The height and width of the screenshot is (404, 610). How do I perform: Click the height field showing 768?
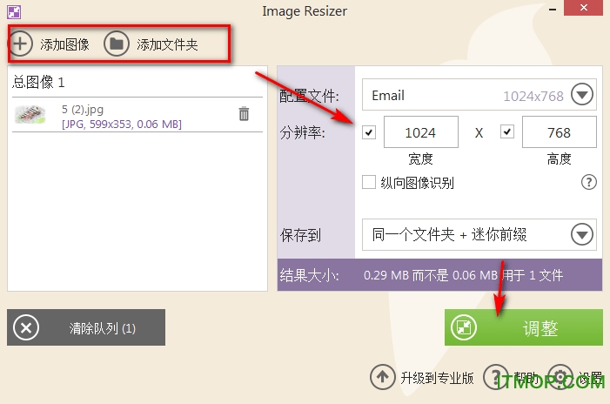click(x=559, y=132)
